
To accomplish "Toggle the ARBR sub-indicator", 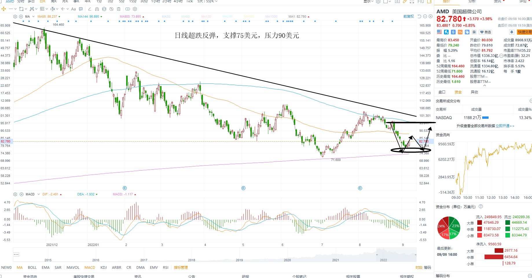I will click(117, 268).
